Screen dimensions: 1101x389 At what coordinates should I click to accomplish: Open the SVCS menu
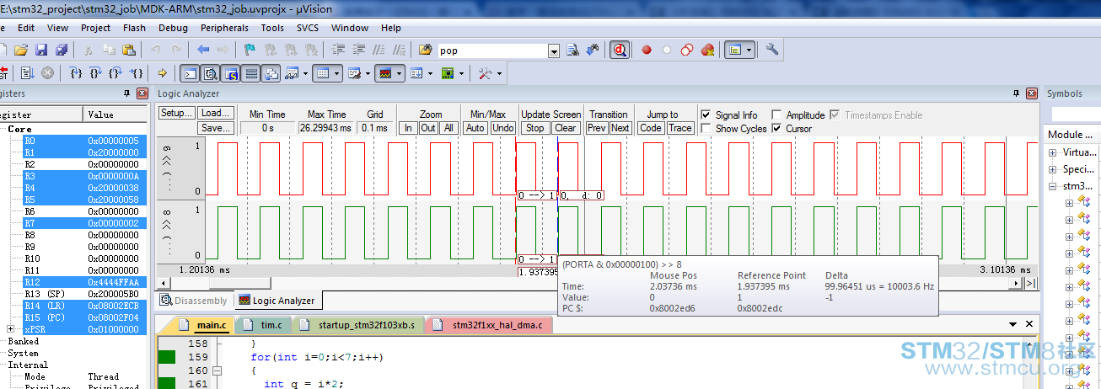tap(308, 28)
